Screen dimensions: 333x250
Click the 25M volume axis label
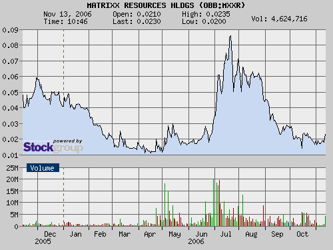(x=12, y=168)
